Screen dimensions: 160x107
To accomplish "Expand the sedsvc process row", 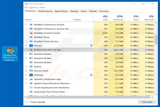I will click(26, 67).
